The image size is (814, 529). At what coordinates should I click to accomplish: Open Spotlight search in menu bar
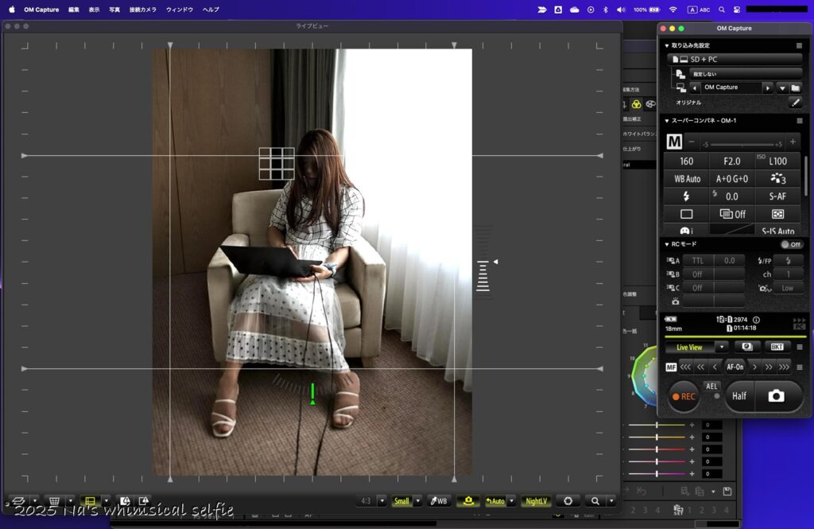(722, 10)
